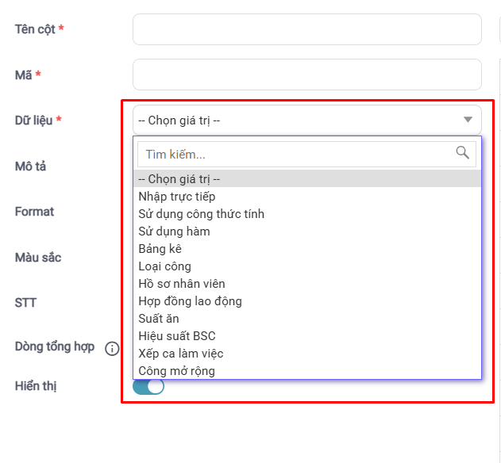Viewport: 501px width, 463px height.
Task: Focus the Tìm kiếm search box
Action: click(306, 155)
